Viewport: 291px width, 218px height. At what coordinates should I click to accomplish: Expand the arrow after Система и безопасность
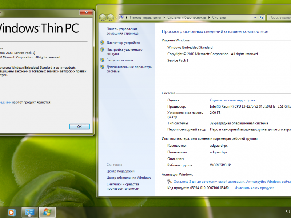(x=209, y=17)
